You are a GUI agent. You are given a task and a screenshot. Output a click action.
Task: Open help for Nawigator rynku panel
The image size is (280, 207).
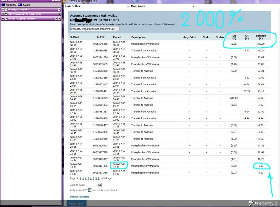6,10
